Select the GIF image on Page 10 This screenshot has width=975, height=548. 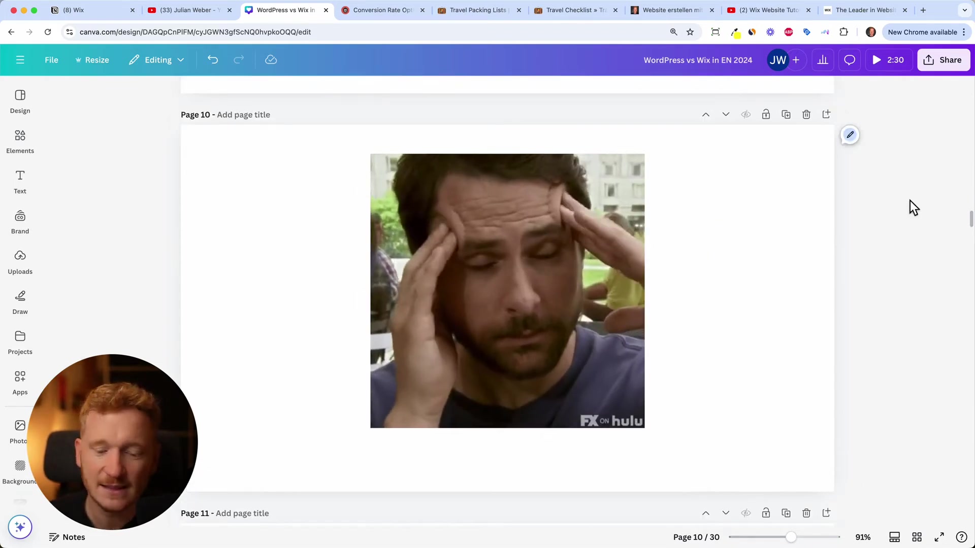(507, 291)
